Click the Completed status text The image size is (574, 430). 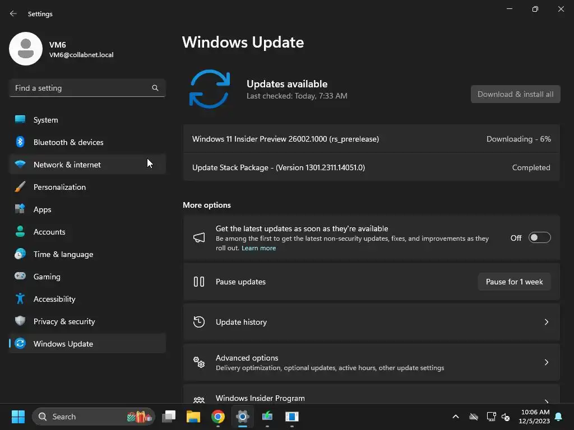(531, 167)
